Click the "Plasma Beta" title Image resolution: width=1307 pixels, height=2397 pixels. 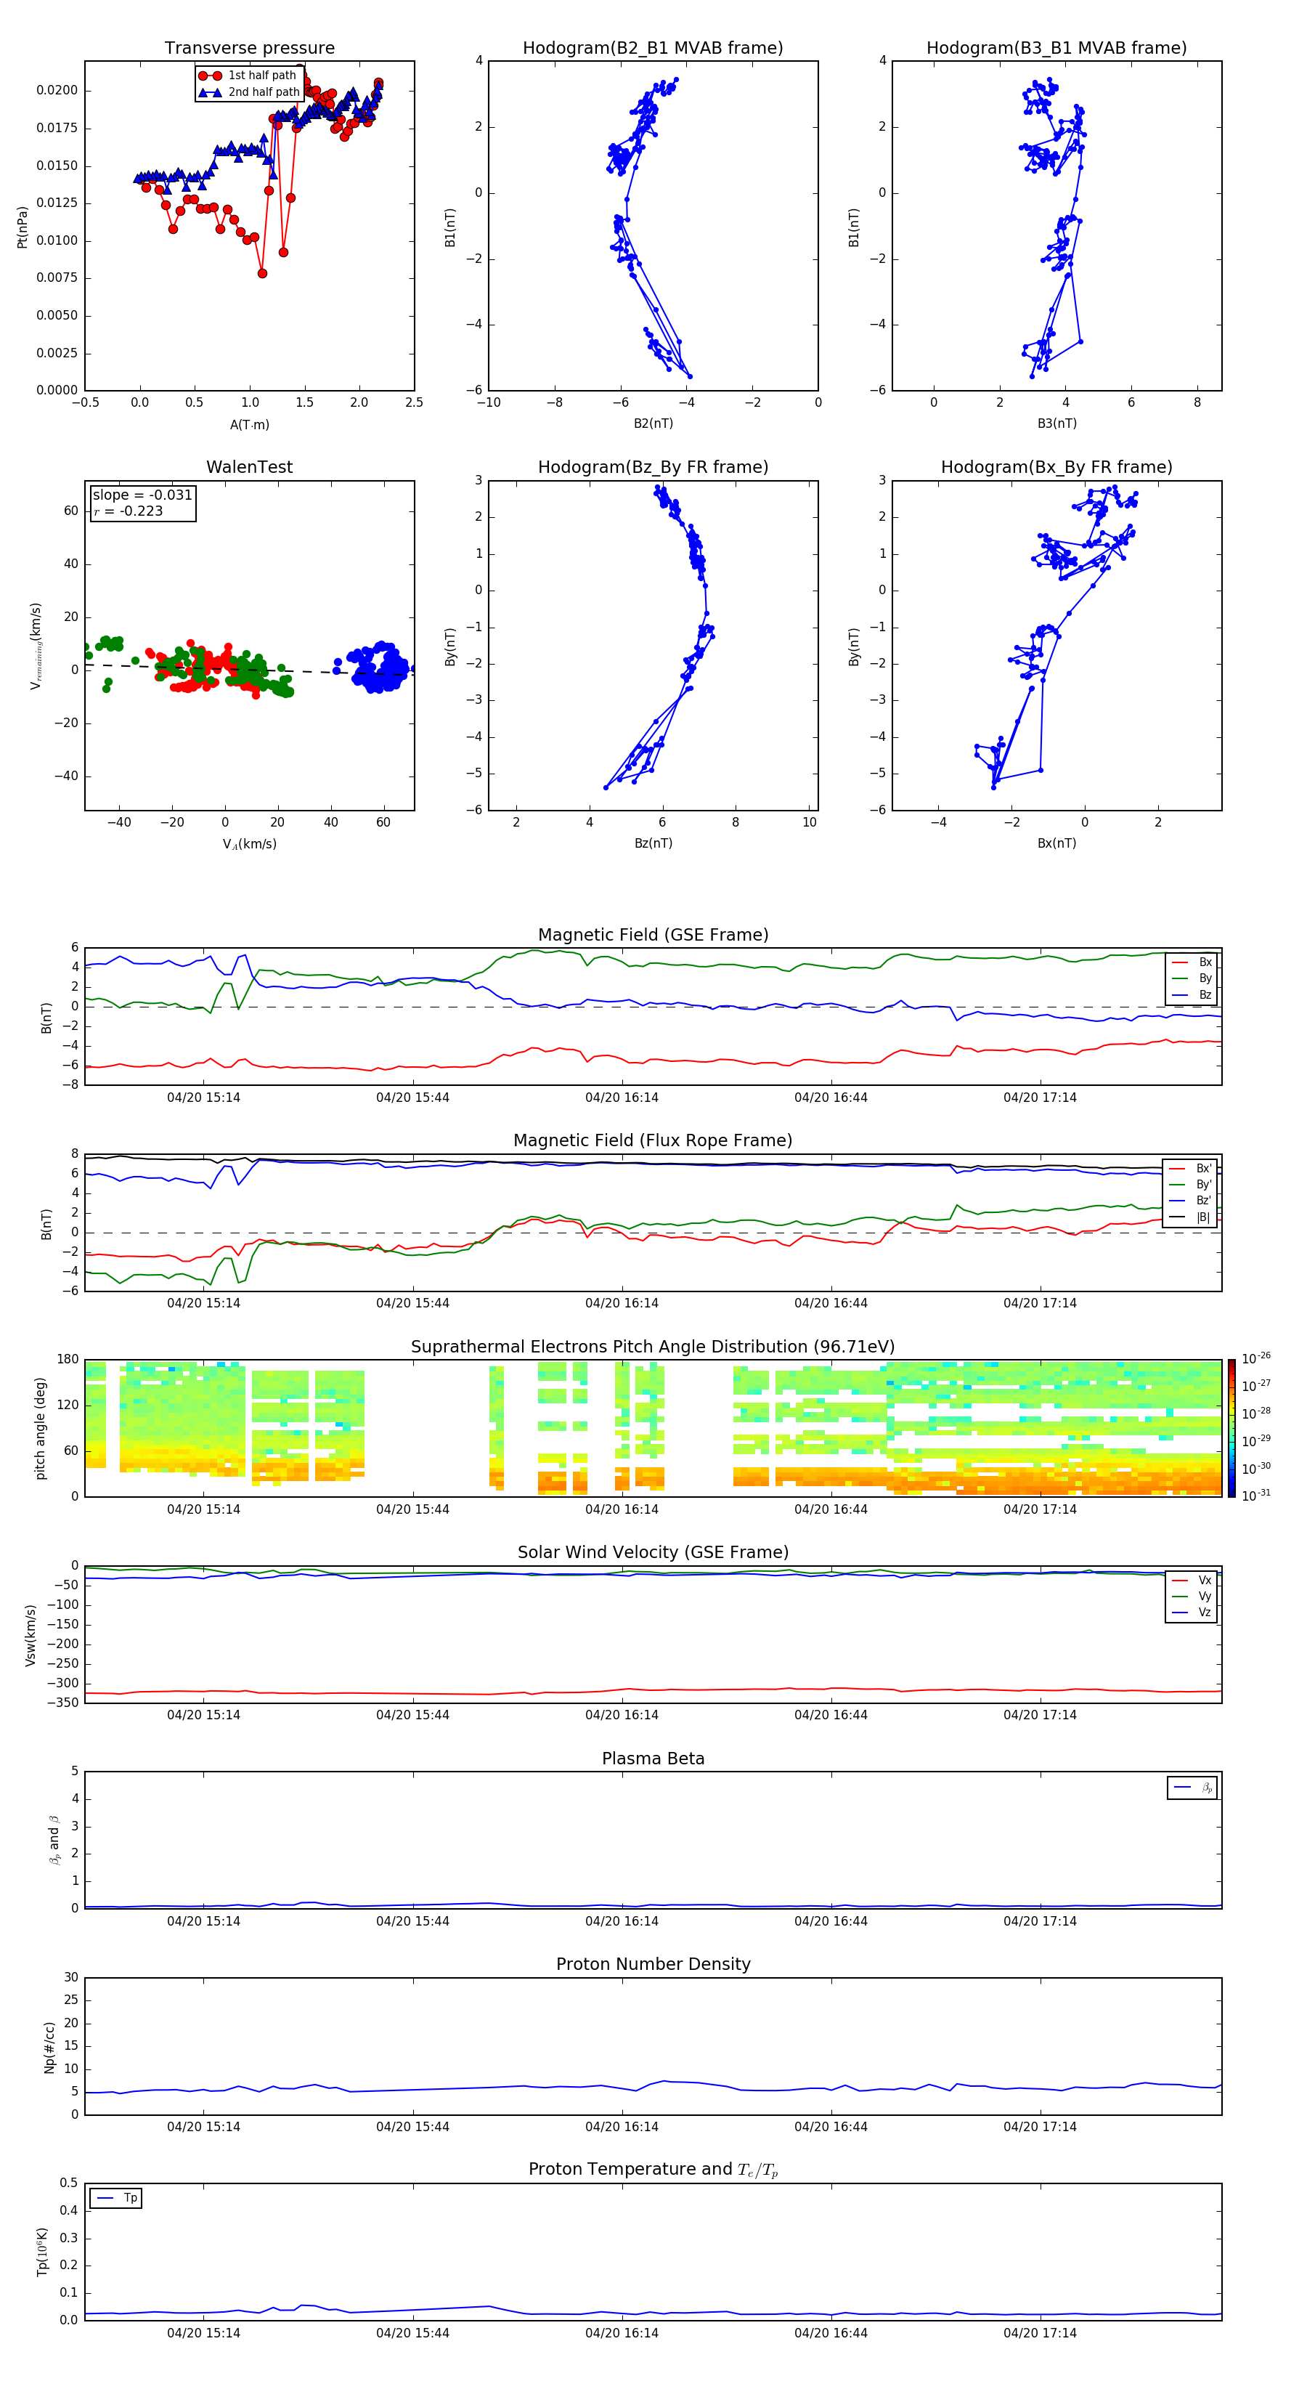pyautogui.click(x=653, y=1759)
